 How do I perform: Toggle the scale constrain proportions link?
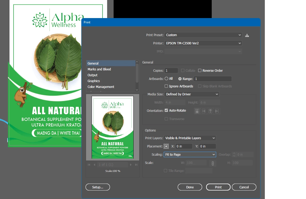point(212,163)
